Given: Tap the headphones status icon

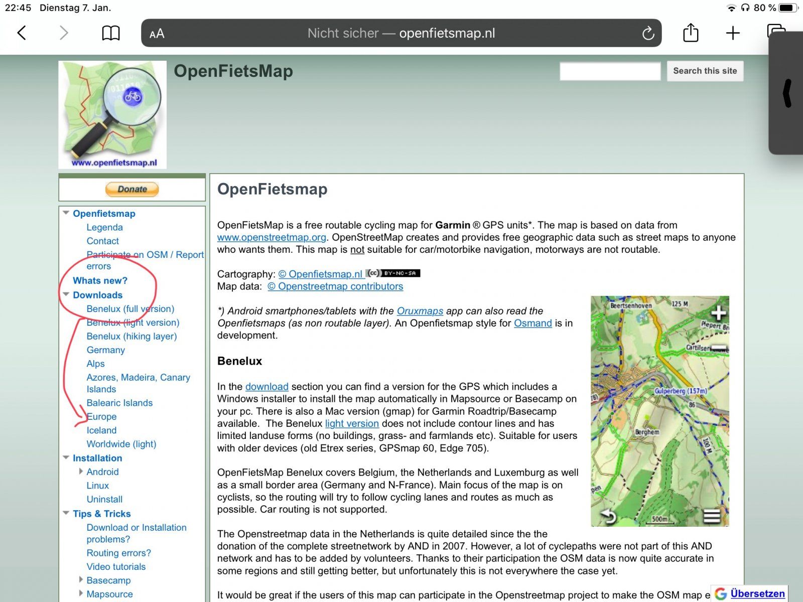Looking at the screenshot, I should [745, 8].
